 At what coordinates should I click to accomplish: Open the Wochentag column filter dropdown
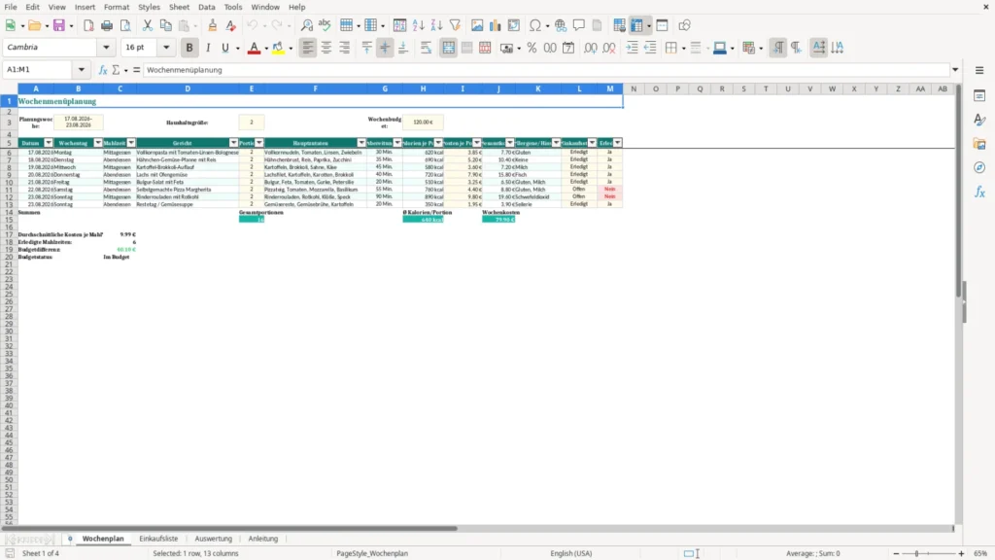(98, 143)
